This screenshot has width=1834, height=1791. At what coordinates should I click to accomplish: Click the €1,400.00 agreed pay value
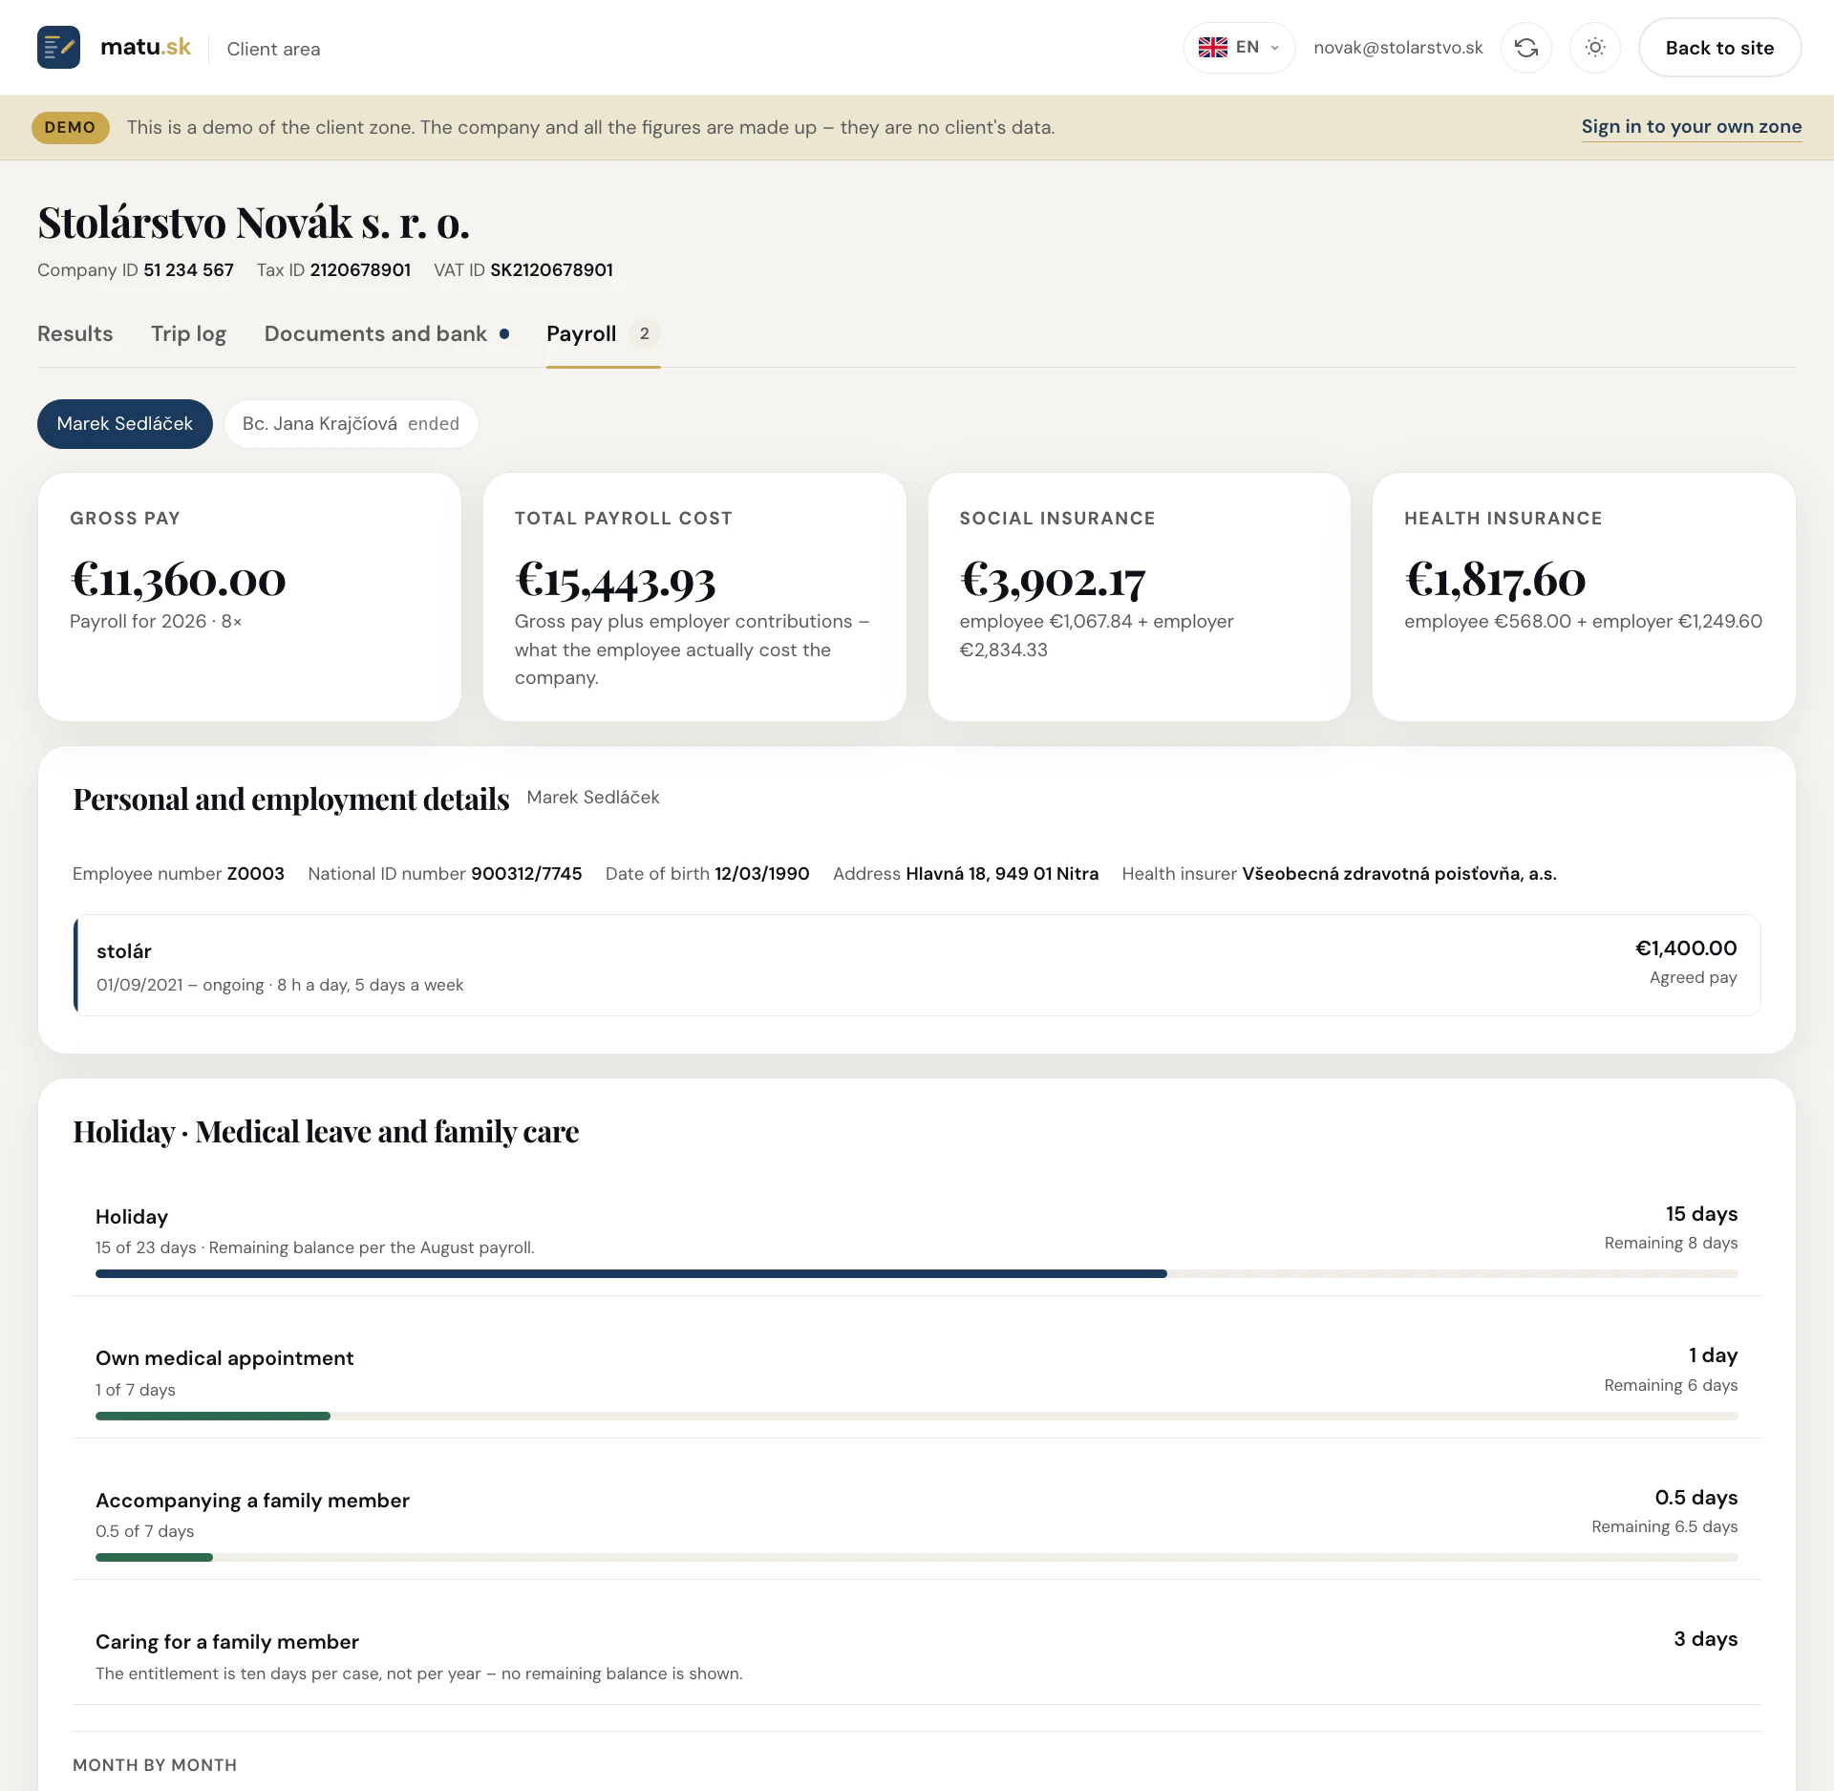coord(1686,949)
